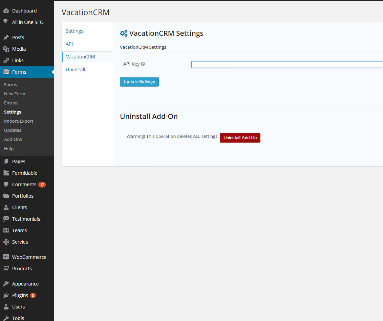Go to Dashboard menu label
383x321 pixels.
pos(24,11)
